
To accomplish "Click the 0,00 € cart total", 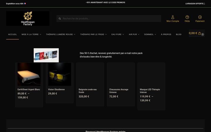I will click(193, 33).
